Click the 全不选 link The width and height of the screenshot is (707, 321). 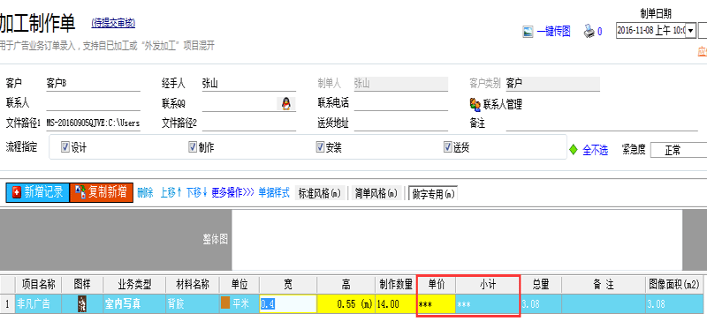[595, 151]
